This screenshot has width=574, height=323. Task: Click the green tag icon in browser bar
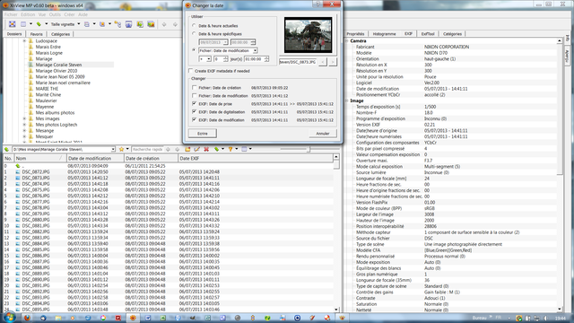[217, 150]
